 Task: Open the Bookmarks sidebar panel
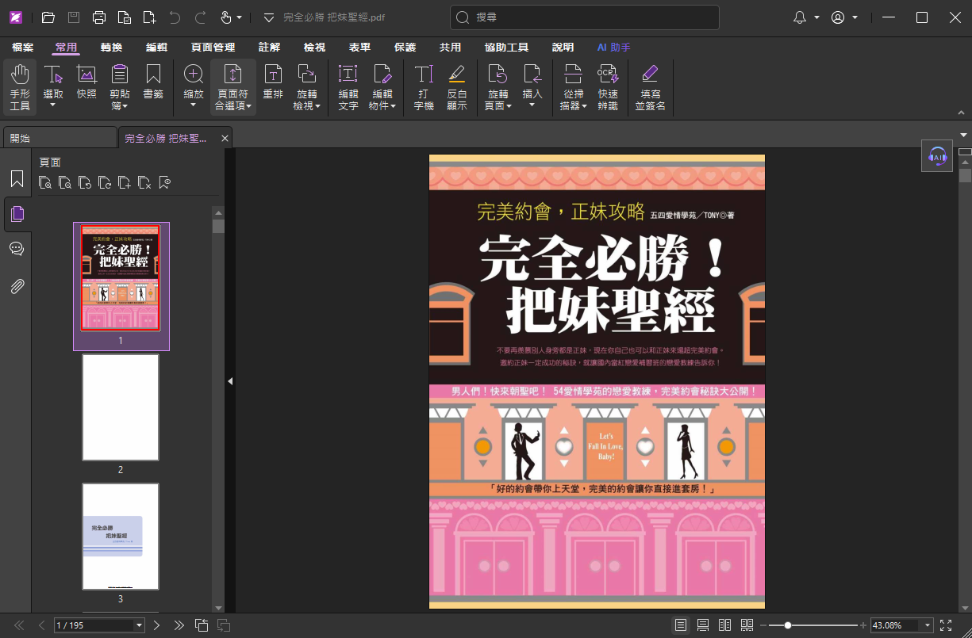17,178
